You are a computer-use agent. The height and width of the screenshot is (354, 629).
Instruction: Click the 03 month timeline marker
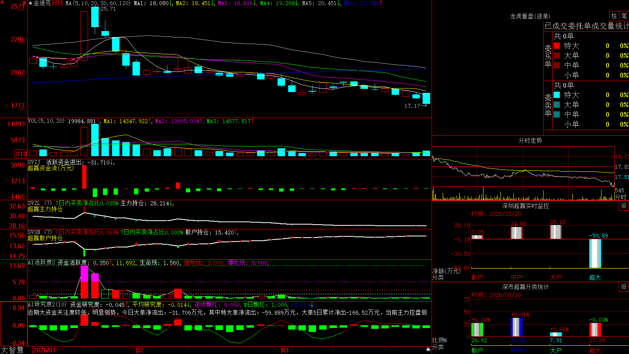[x=285, y=350]
